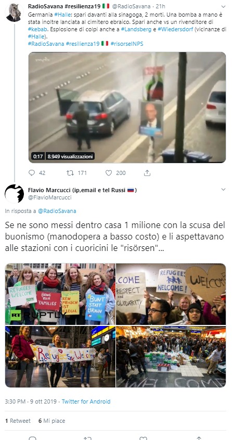The width and height of the screenshot is (232, 440).
Task: Share the RadioSavana tweet via share icon
Action: click(147, 173)
